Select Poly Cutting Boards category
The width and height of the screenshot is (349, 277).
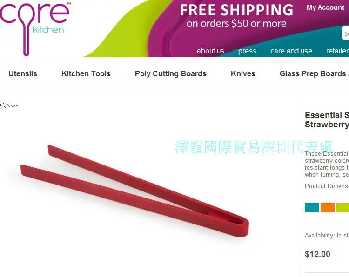click(x=170, y=73)
